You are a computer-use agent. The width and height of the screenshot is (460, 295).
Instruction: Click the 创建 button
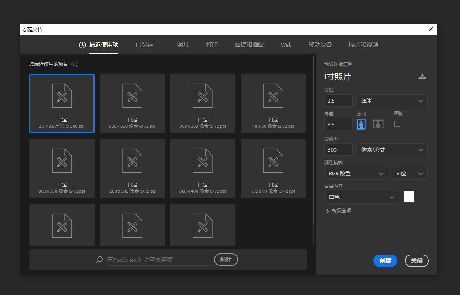[385, 261]
